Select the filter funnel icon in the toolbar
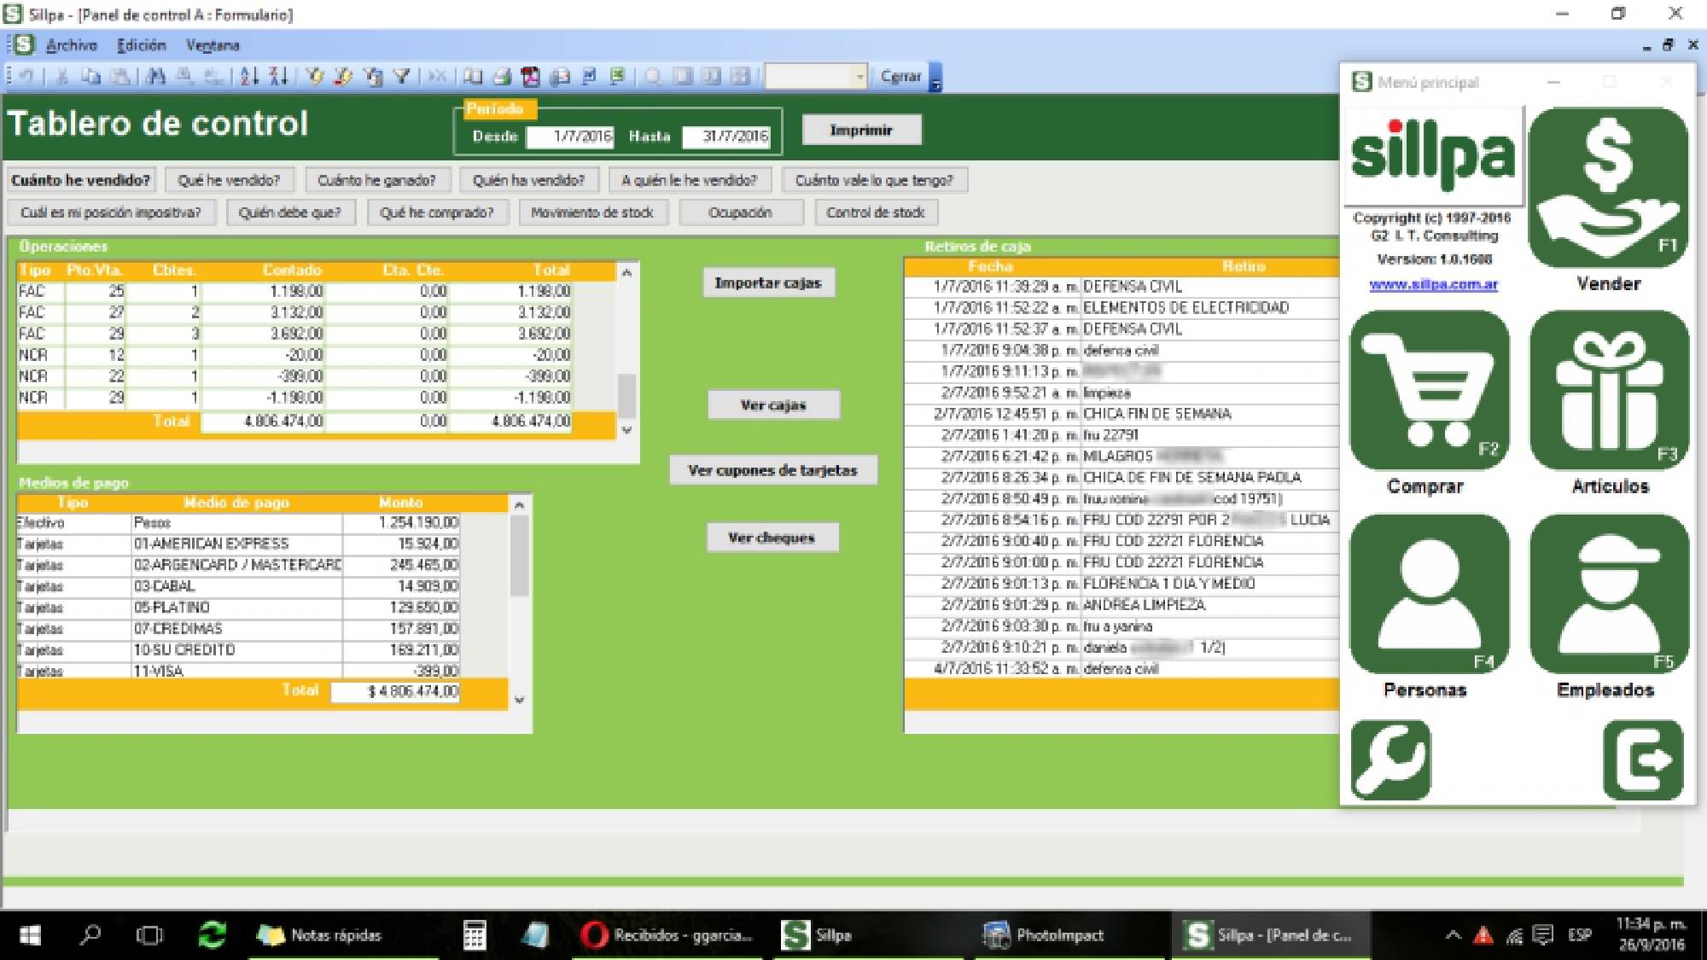Viewport: 1707px width, 960px height. click(401, 76)
